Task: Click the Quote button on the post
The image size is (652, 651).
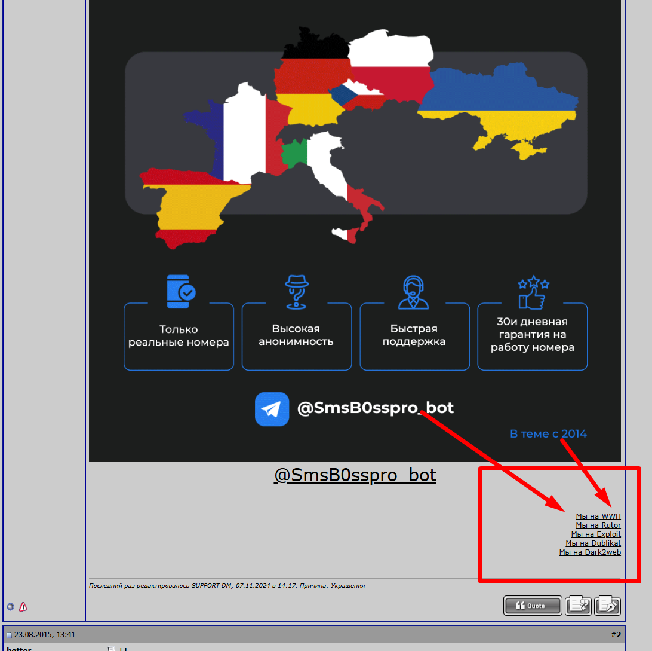Action: 532,606
